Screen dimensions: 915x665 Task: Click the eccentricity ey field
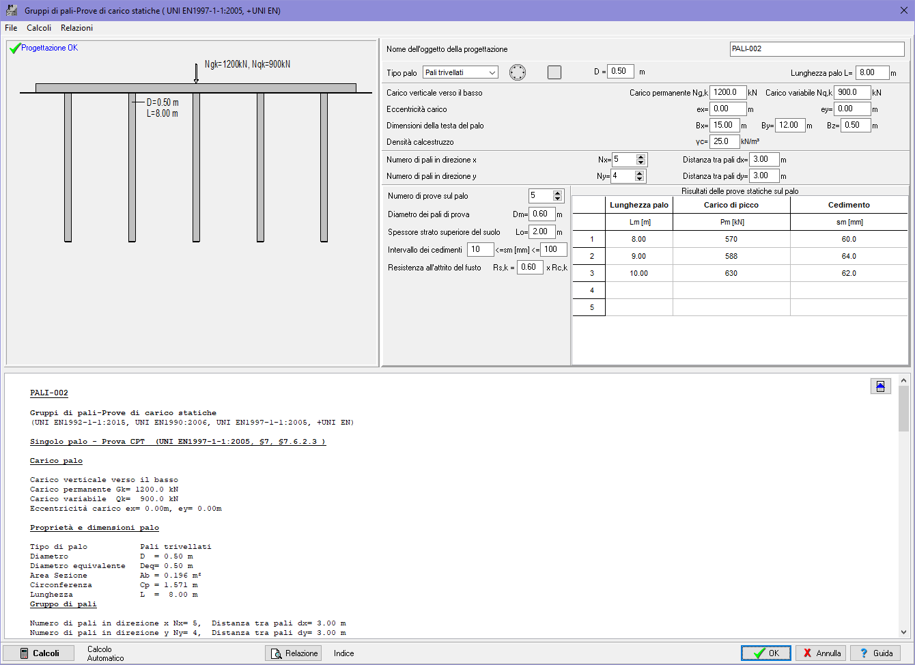pyautogui.click(x=852, y=109)
